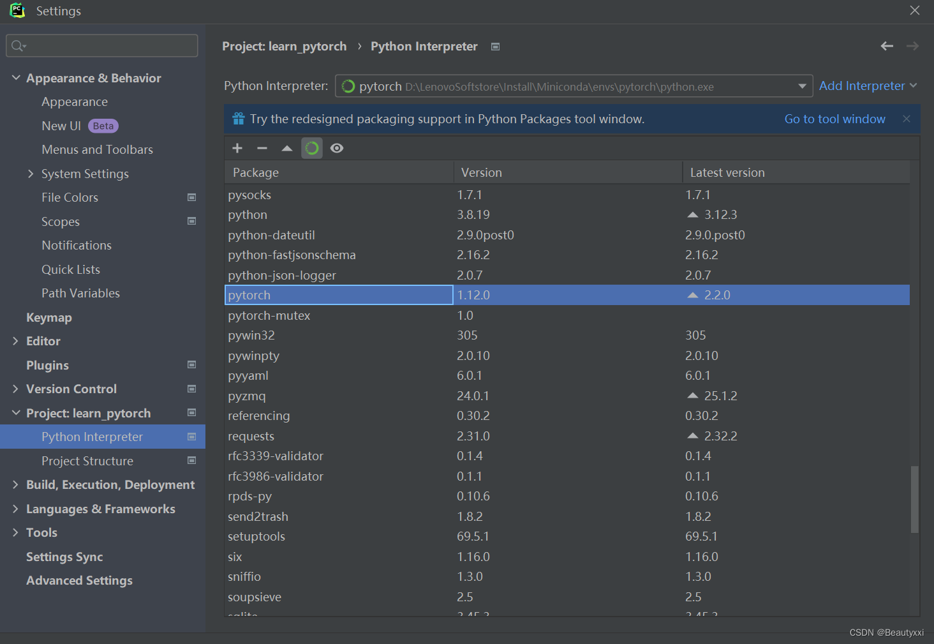934x644 pixels.
Task: Open Plugins settings
Action: (47, 365)
